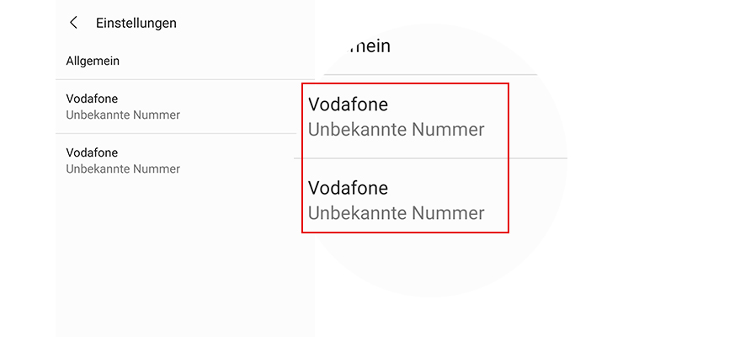The image size is (740, 337).
Task: Select the first Vodafone entry in left list
Action: coord(92,99)
